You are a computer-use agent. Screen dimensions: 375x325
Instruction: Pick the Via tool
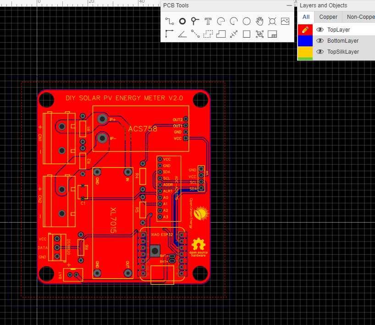[194, 21]
